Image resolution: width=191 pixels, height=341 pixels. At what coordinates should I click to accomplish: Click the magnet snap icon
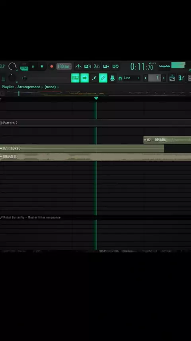pyautogui.click(x=120, y=78)
